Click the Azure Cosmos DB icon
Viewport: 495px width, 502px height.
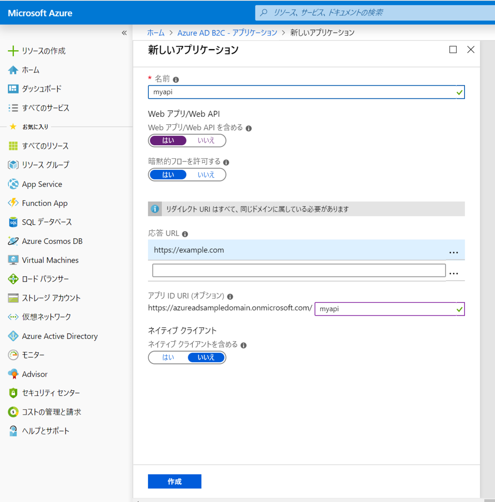pos(13,241)
